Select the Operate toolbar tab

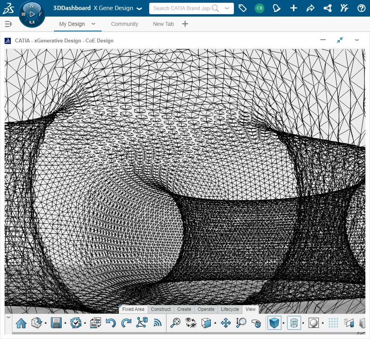[206, 309]
